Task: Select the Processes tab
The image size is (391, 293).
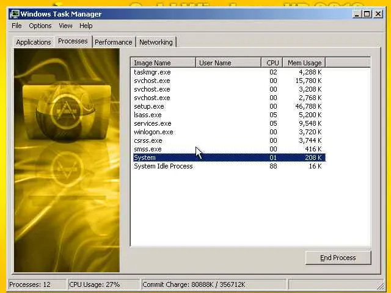Action: 73,41
